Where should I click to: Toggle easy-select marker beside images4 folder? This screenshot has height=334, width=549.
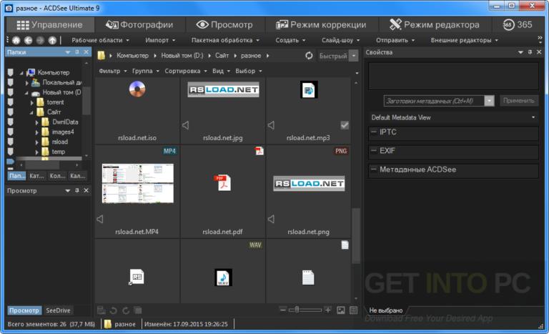11,132
